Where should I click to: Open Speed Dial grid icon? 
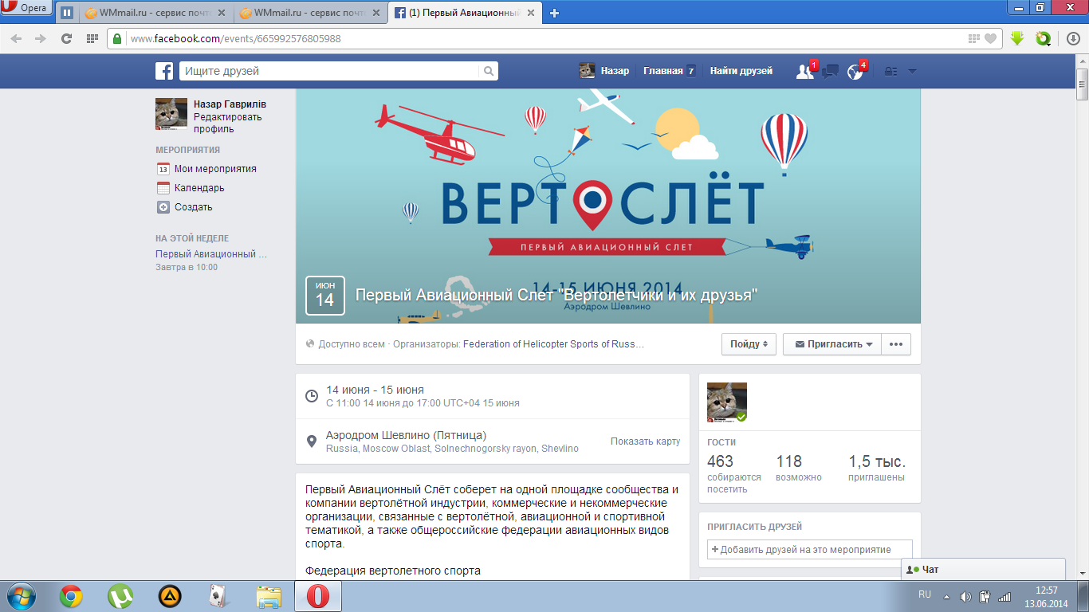(x=92, y=38)
